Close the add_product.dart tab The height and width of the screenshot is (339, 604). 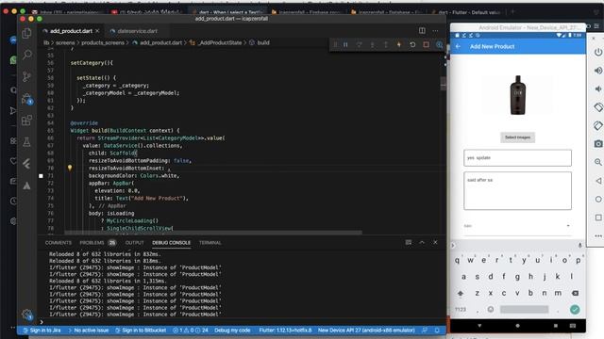click(x=97, y=31)
